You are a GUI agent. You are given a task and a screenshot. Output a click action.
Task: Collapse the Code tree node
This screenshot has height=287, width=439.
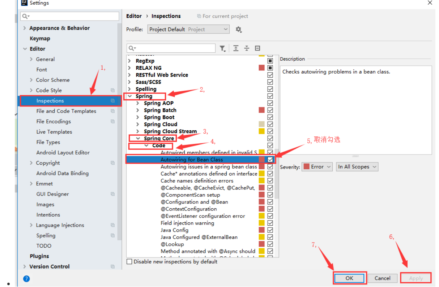pos(146,145)
